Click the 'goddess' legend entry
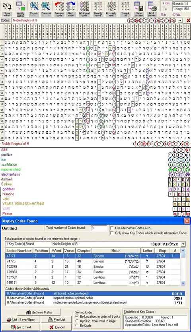 pos(9,189)
